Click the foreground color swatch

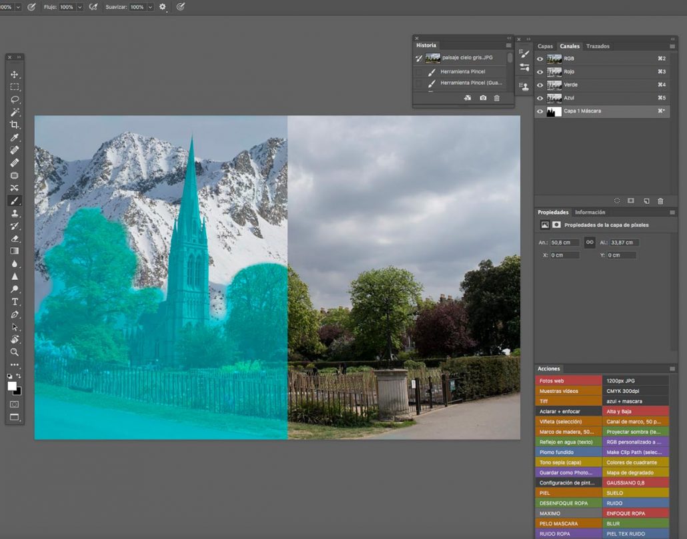pyautogui.click(x=12, y=386)
